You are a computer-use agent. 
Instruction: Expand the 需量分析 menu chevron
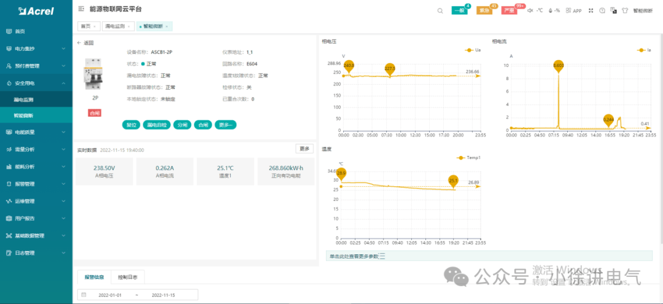(x=63, y=149)
